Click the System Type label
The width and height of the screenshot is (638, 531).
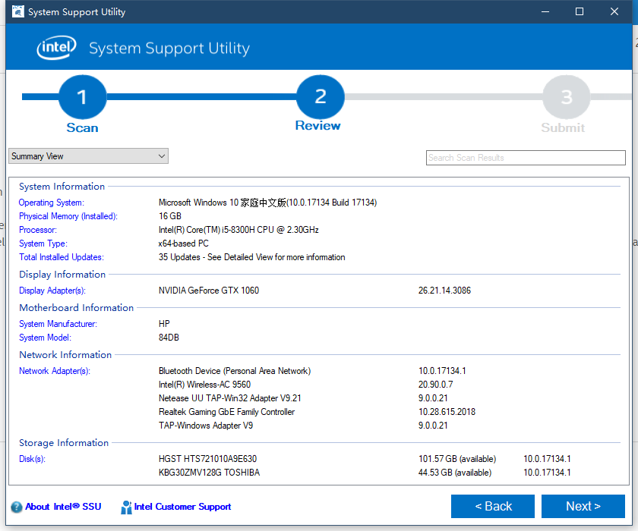click(43, 244)
